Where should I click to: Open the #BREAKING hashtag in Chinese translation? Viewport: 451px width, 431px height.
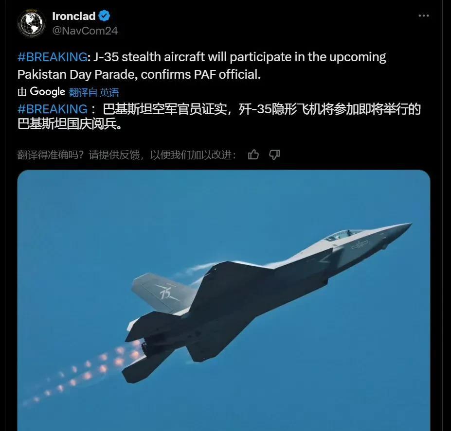click(53, 109)
